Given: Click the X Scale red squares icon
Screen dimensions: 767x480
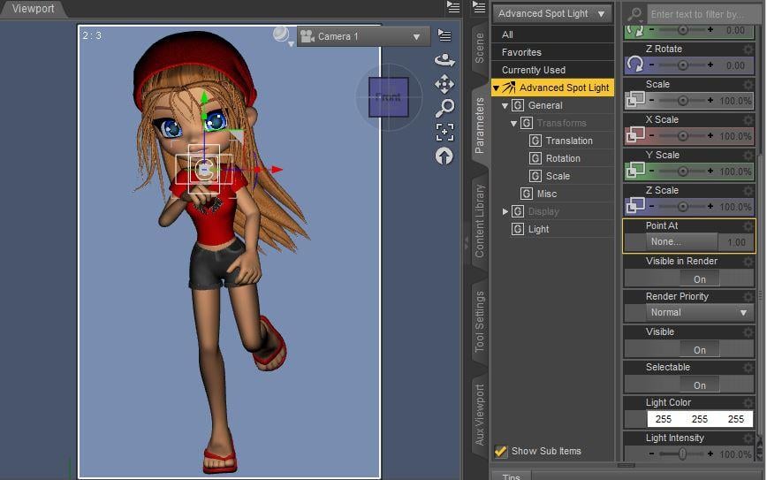Looking at the screenshot, I should [635, 135].
